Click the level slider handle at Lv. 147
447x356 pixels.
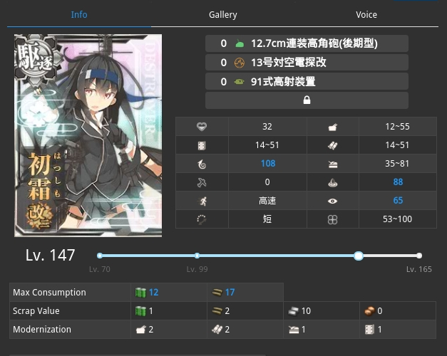(x=359, y=256)
